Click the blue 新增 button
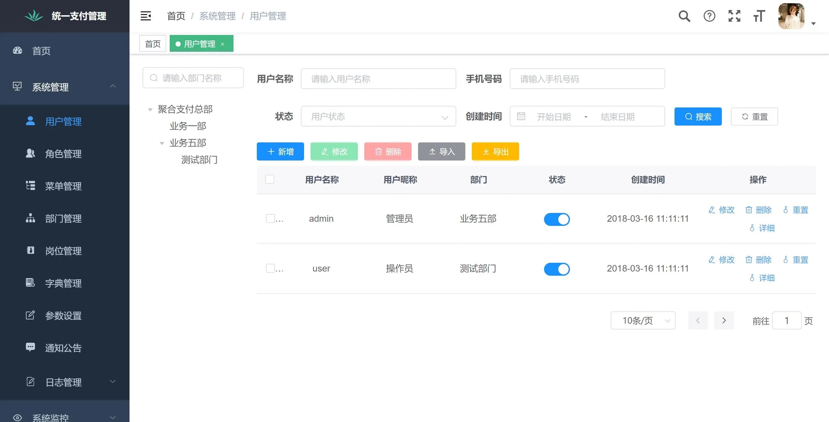 point(280,151)
